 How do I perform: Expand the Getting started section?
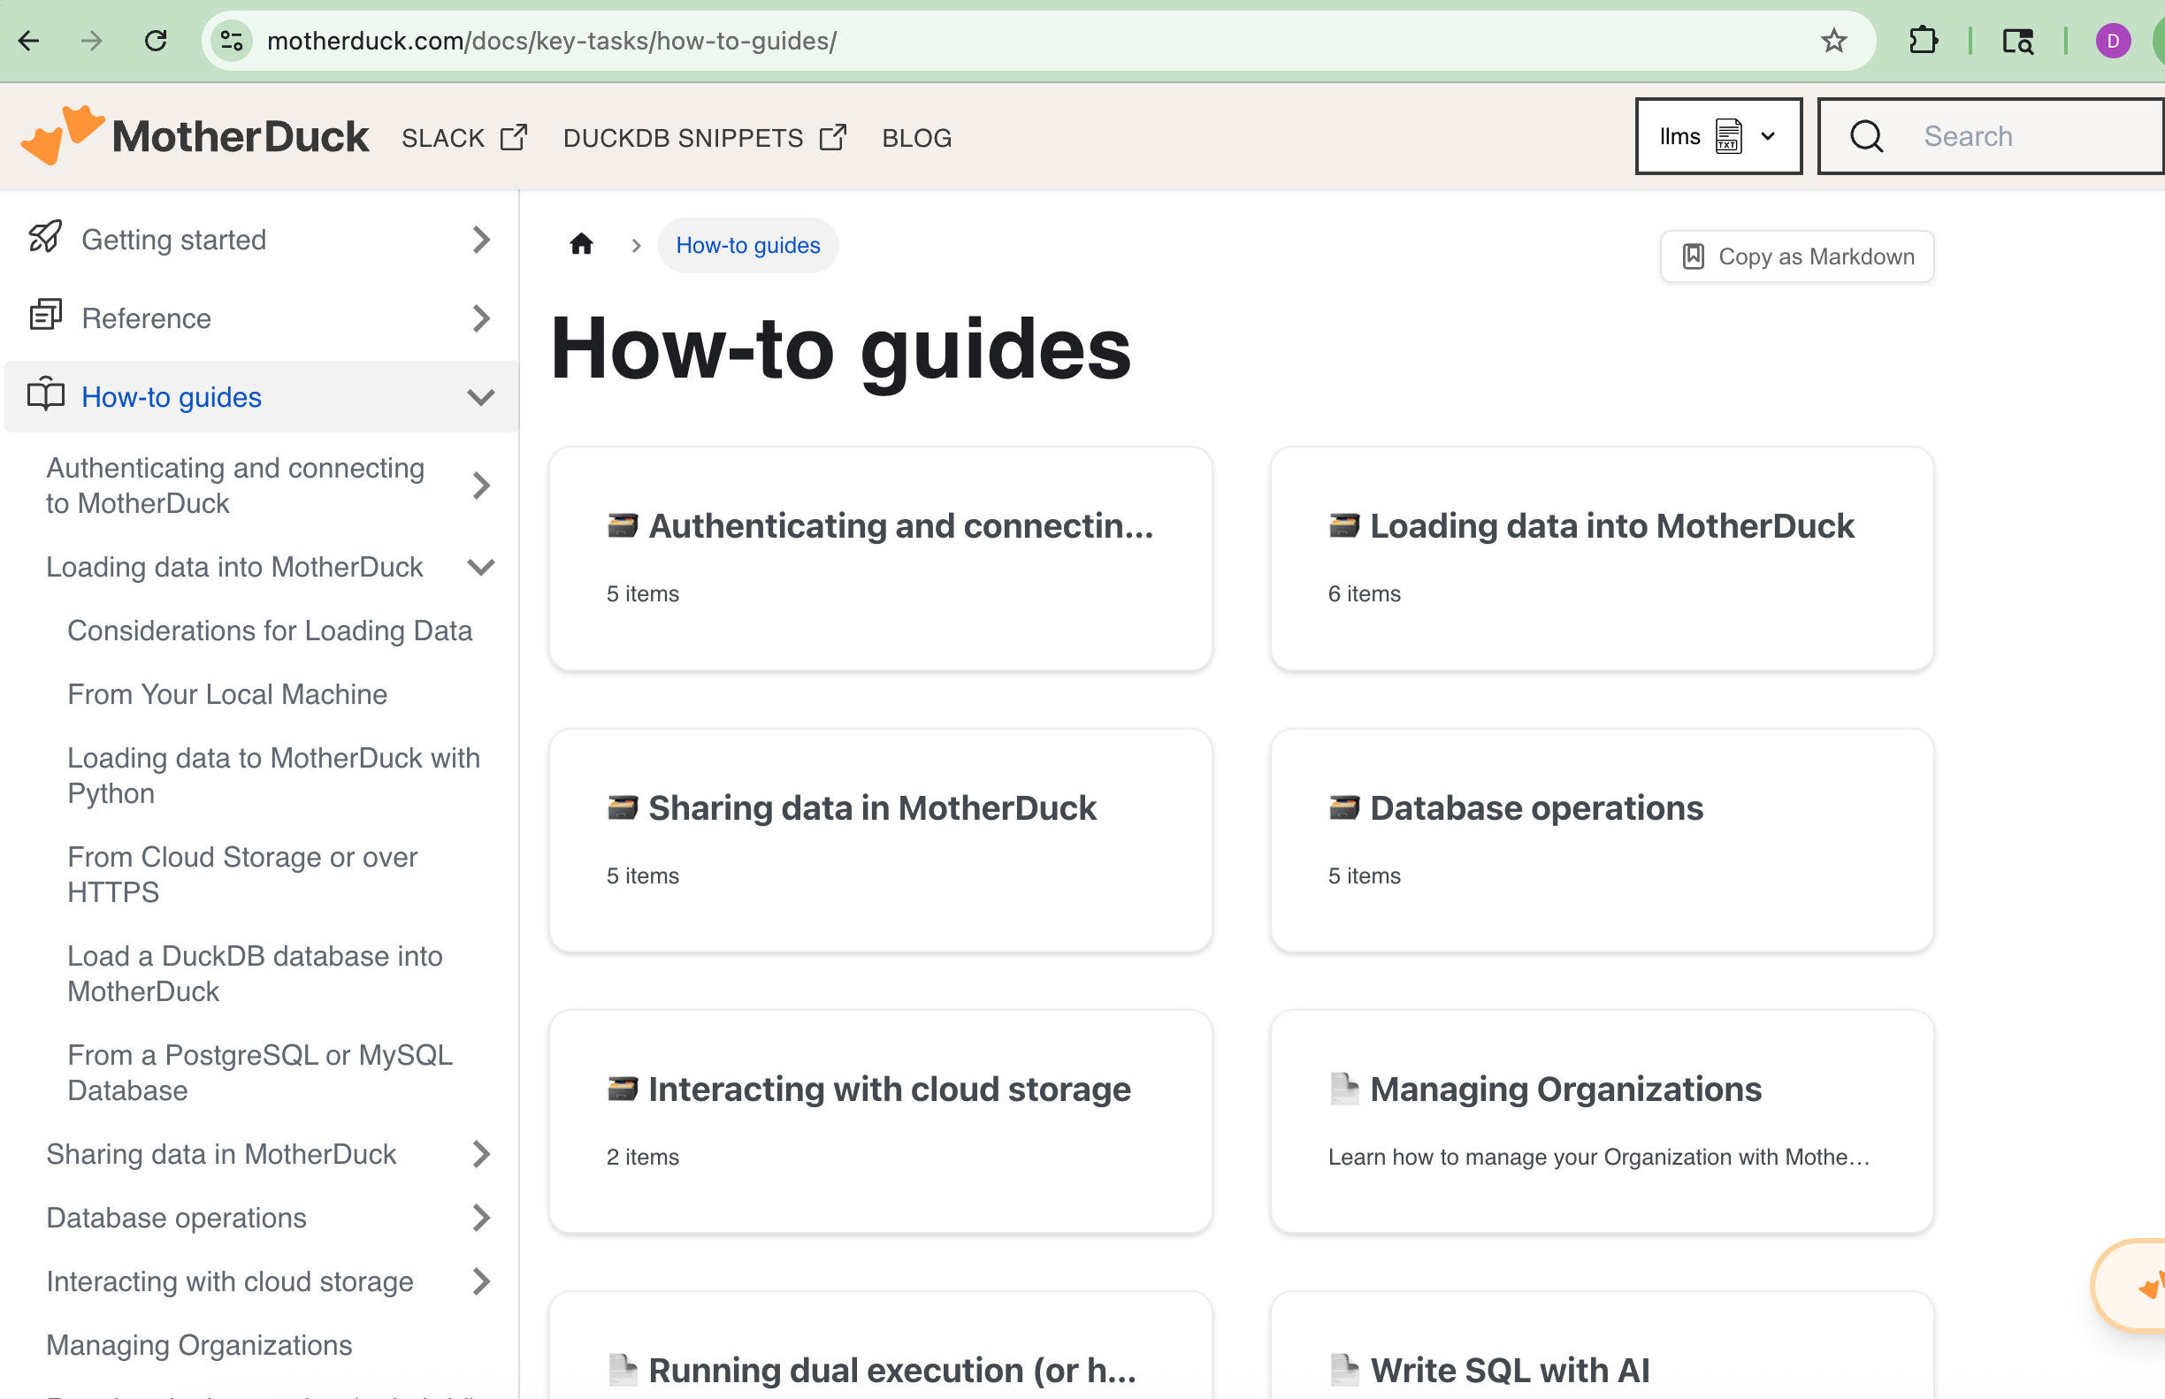coord(480,240)
